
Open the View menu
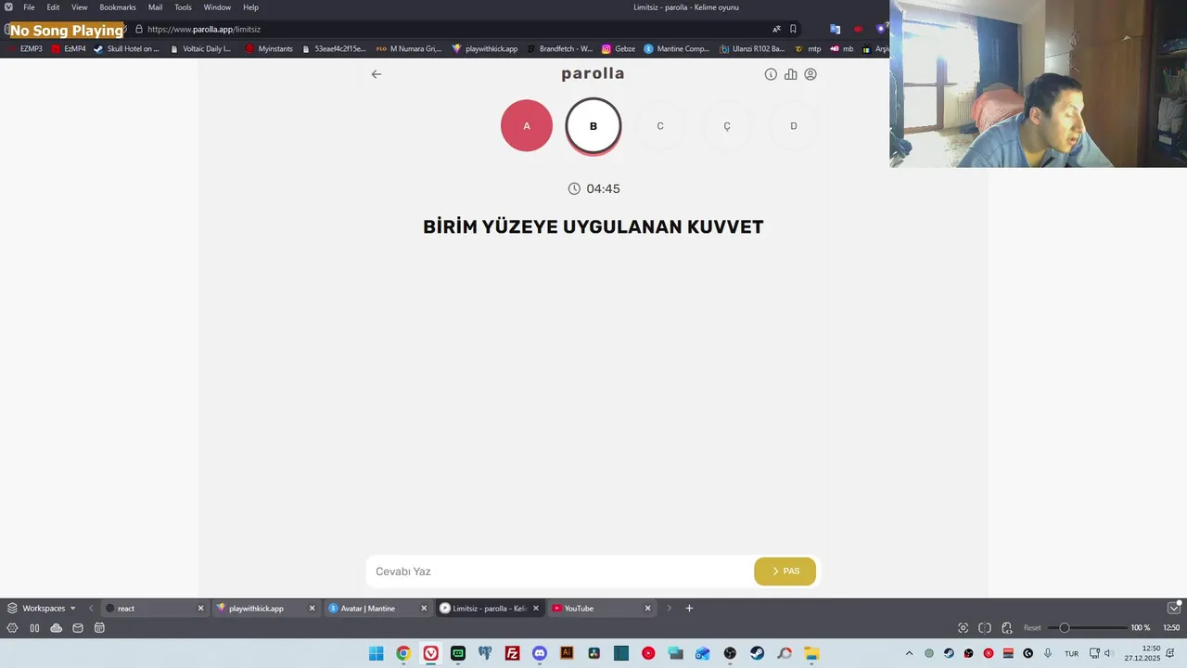[x=80, y=7]
